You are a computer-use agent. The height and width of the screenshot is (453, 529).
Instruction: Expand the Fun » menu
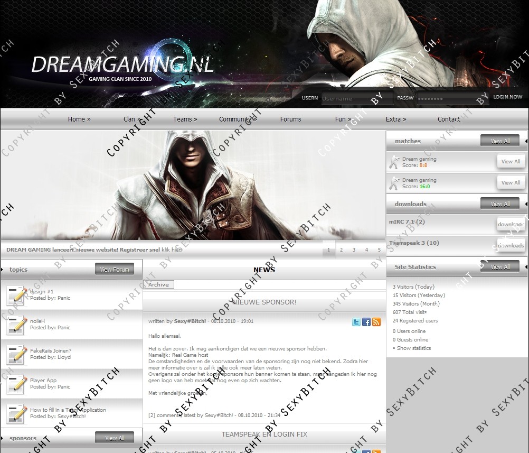click(x=343, y=119)
